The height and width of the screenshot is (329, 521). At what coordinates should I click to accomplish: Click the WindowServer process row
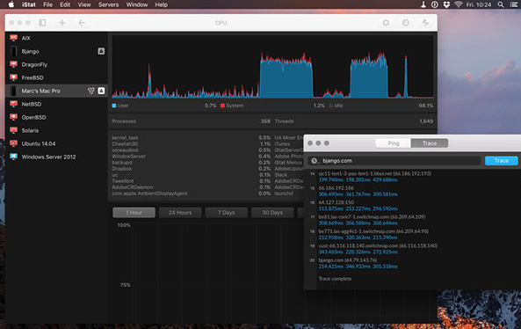pos(191,156)
